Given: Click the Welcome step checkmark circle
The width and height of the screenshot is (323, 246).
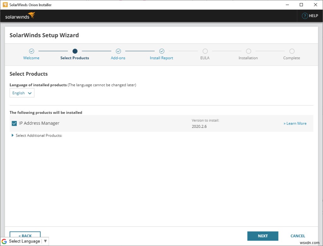Looking at the screenshot, I should coord(32,51).
